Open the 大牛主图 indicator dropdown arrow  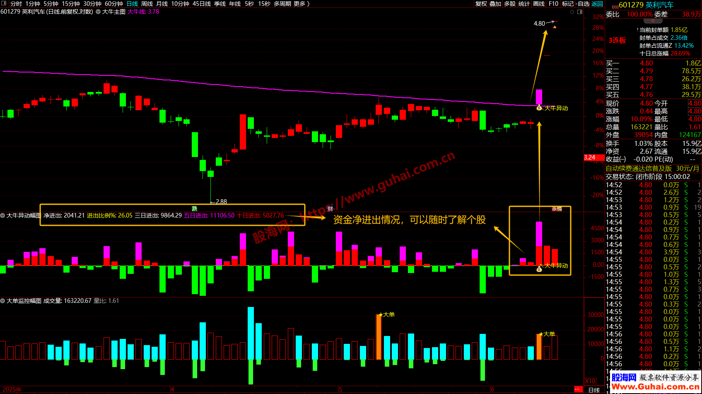point(98,12)
